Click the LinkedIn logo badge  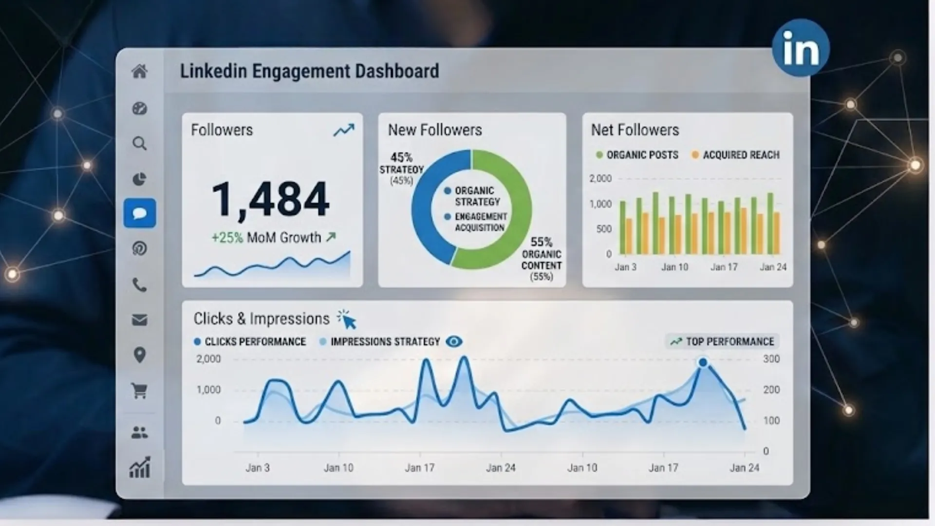point(801,48)
